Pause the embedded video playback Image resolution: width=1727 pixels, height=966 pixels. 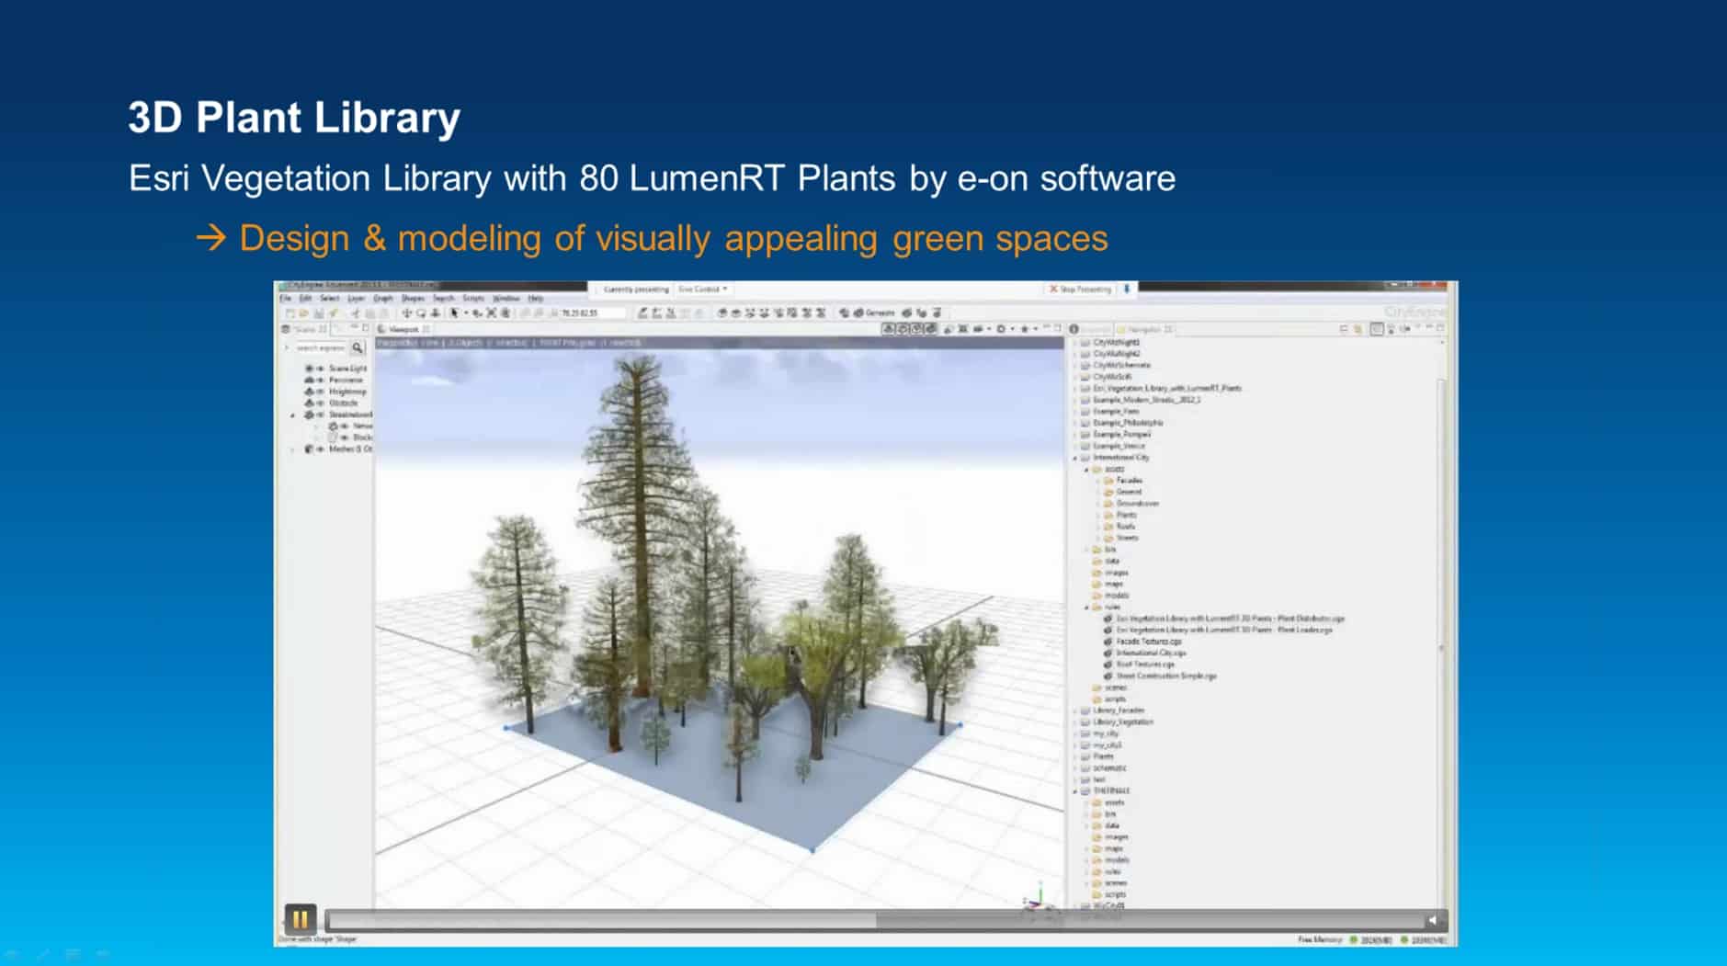point(300,918)
